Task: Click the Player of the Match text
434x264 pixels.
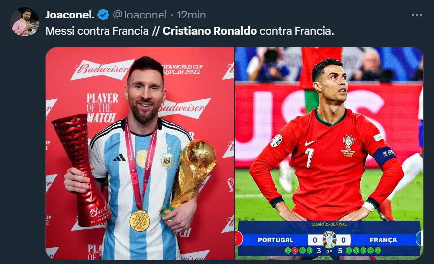Action: 102,108
